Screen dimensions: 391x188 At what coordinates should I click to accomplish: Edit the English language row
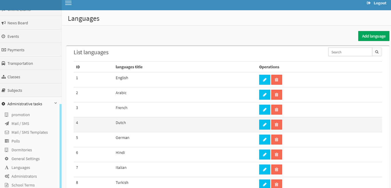[265, 80]
